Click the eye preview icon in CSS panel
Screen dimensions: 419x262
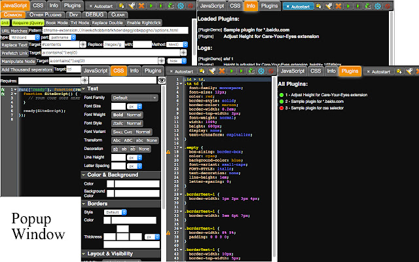[x=162, y=79]
